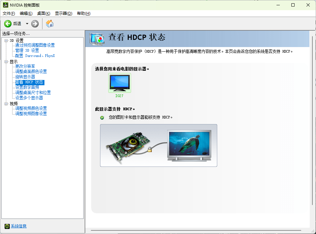This screenshot has height=234, width=316.
Task: Open the 桌面(K) menu
Action: pos(43,13)
